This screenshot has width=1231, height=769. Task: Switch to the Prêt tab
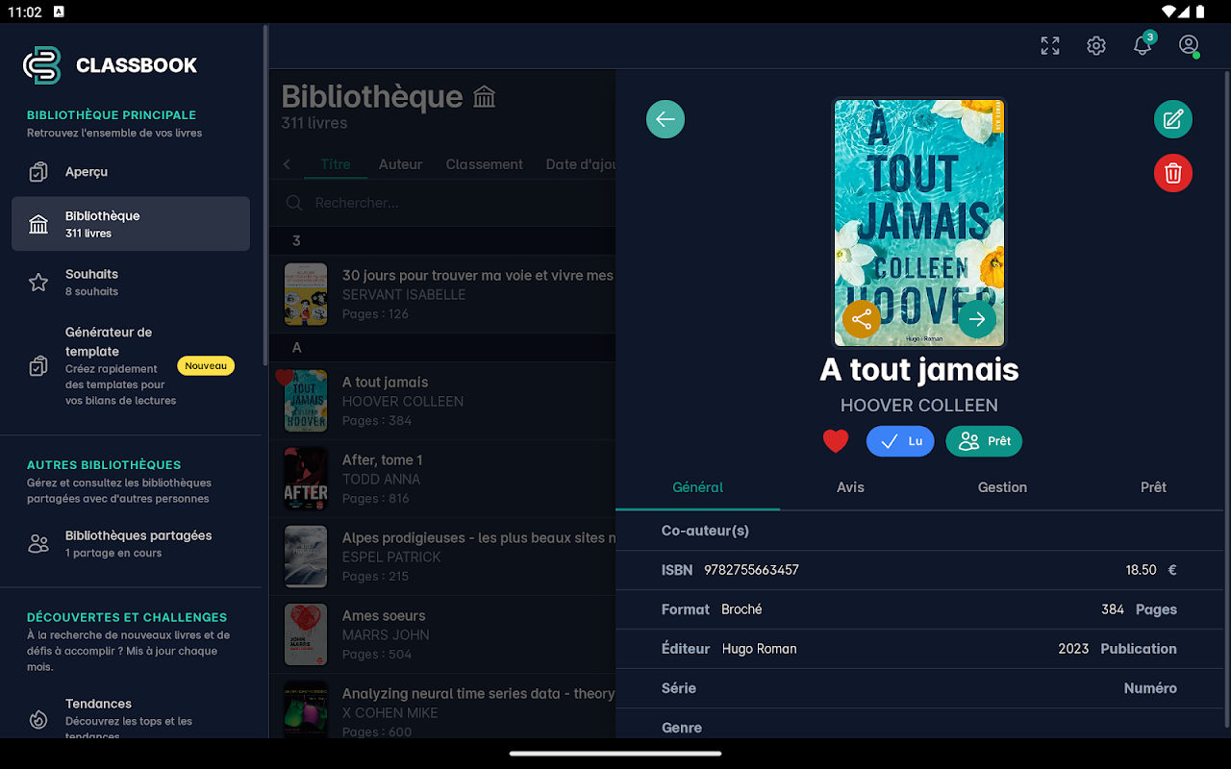click(1153, 487)
